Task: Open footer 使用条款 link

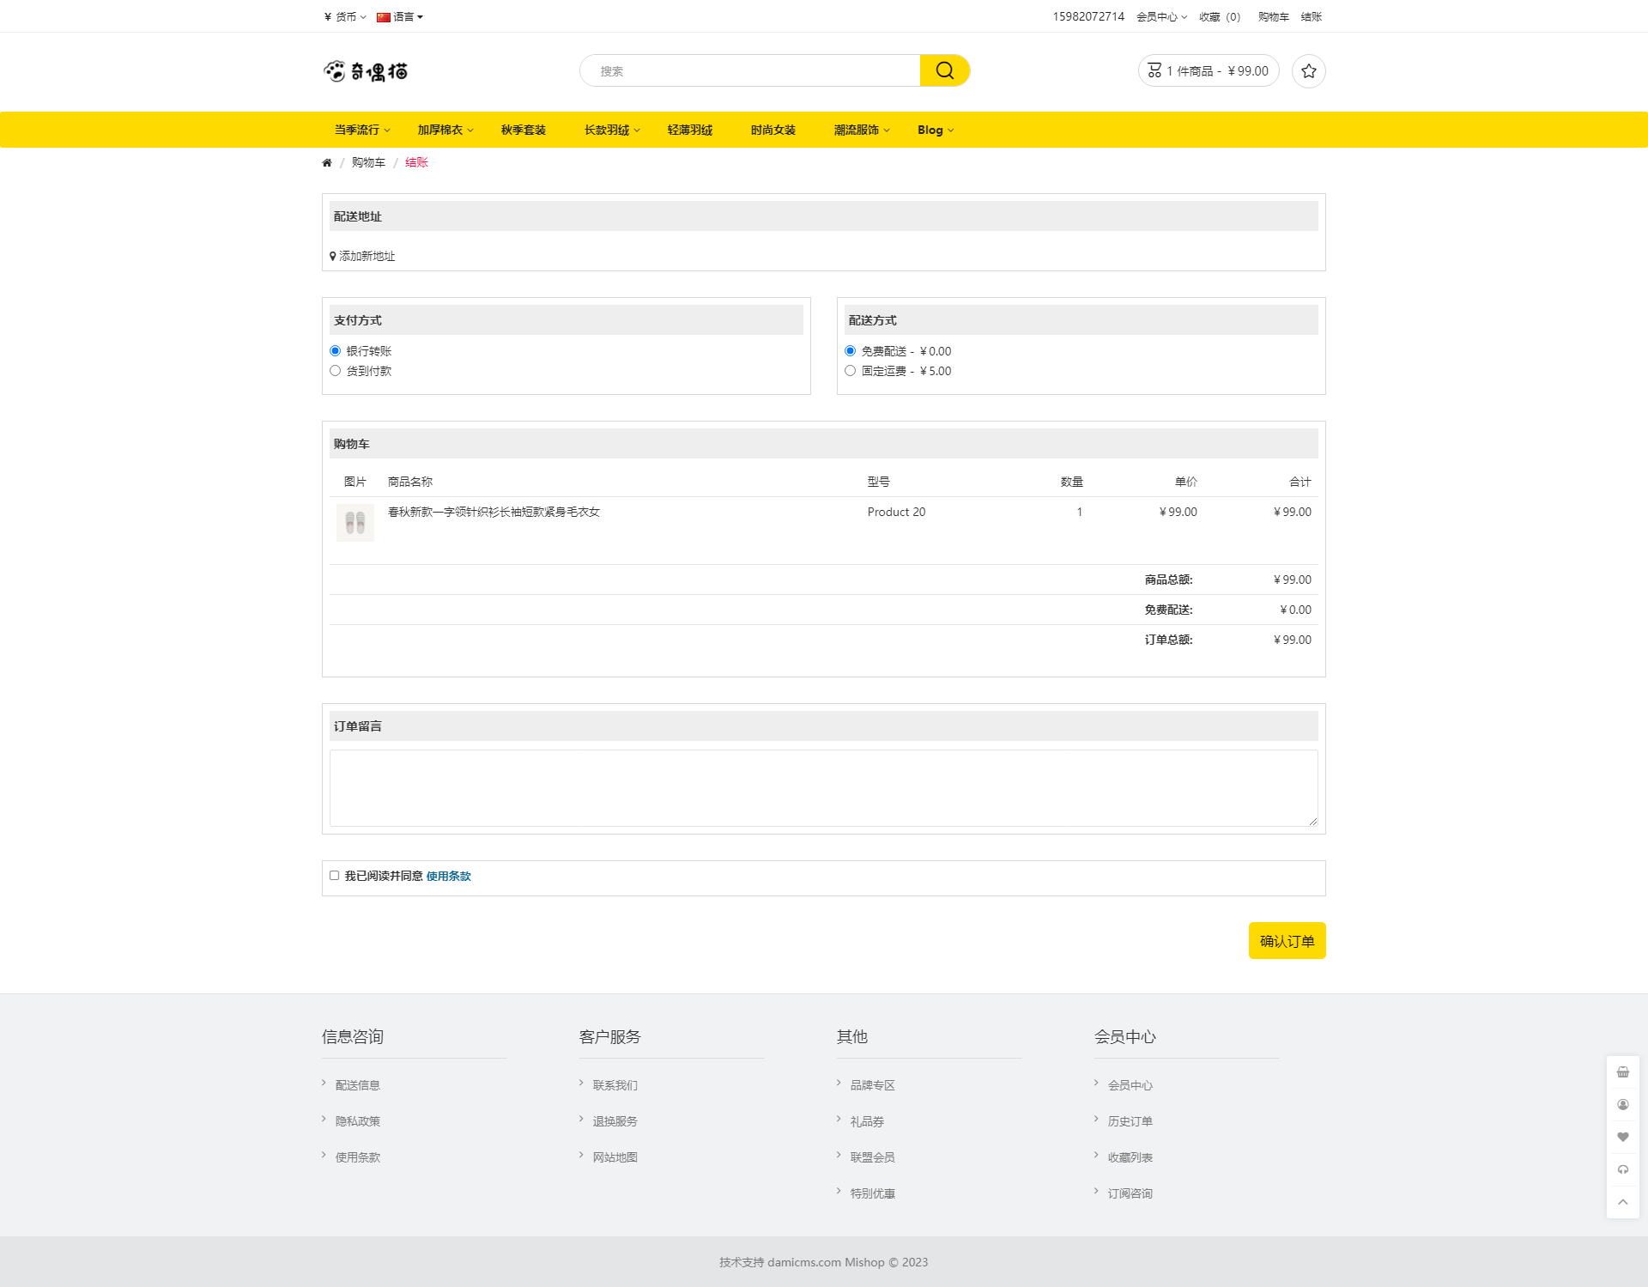Action: click(358, 1158)
